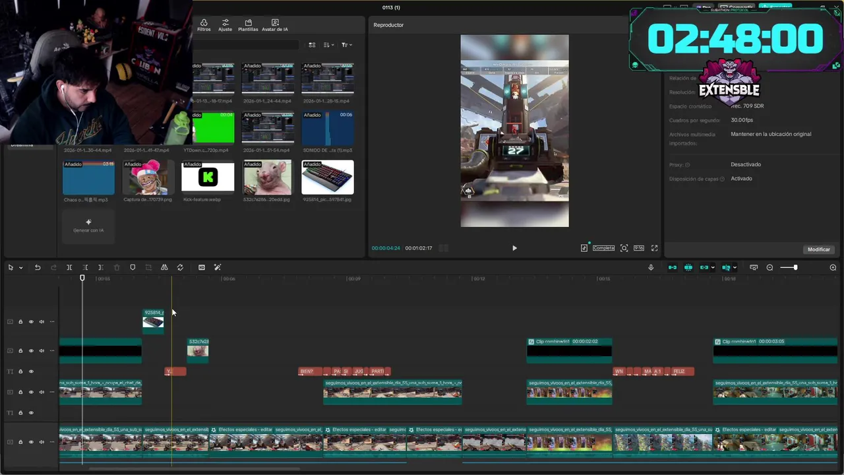
Task: Select the rat image S32c7e286 thumbnail
Action: tap(268, 177)
